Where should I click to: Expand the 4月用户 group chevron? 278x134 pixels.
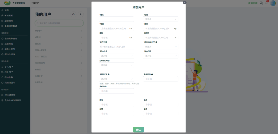click(x=82, y=31)
